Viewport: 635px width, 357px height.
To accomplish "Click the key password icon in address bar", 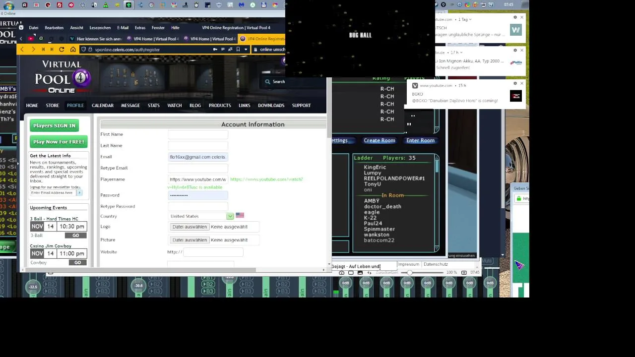I will click(x=215, y=50).
